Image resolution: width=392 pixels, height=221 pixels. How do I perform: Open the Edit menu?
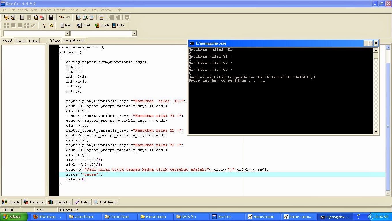12,10
